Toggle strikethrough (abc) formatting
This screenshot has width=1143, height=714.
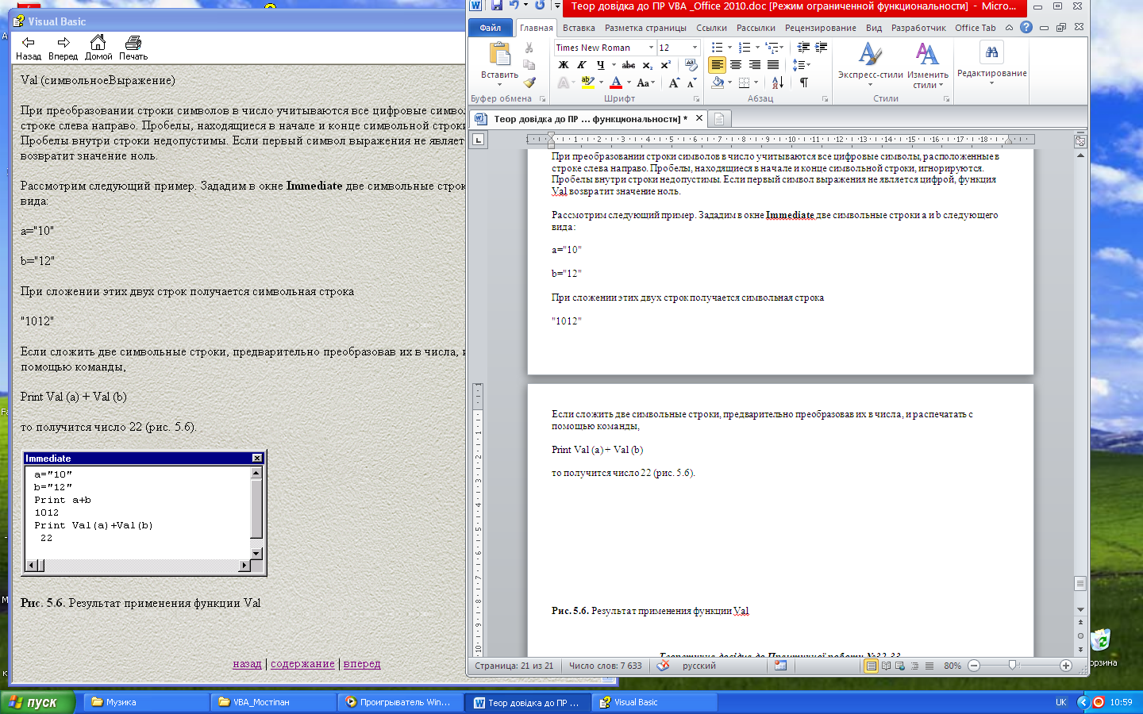[629, 65]
